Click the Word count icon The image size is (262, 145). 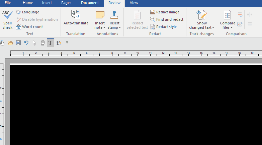[18, 27]
